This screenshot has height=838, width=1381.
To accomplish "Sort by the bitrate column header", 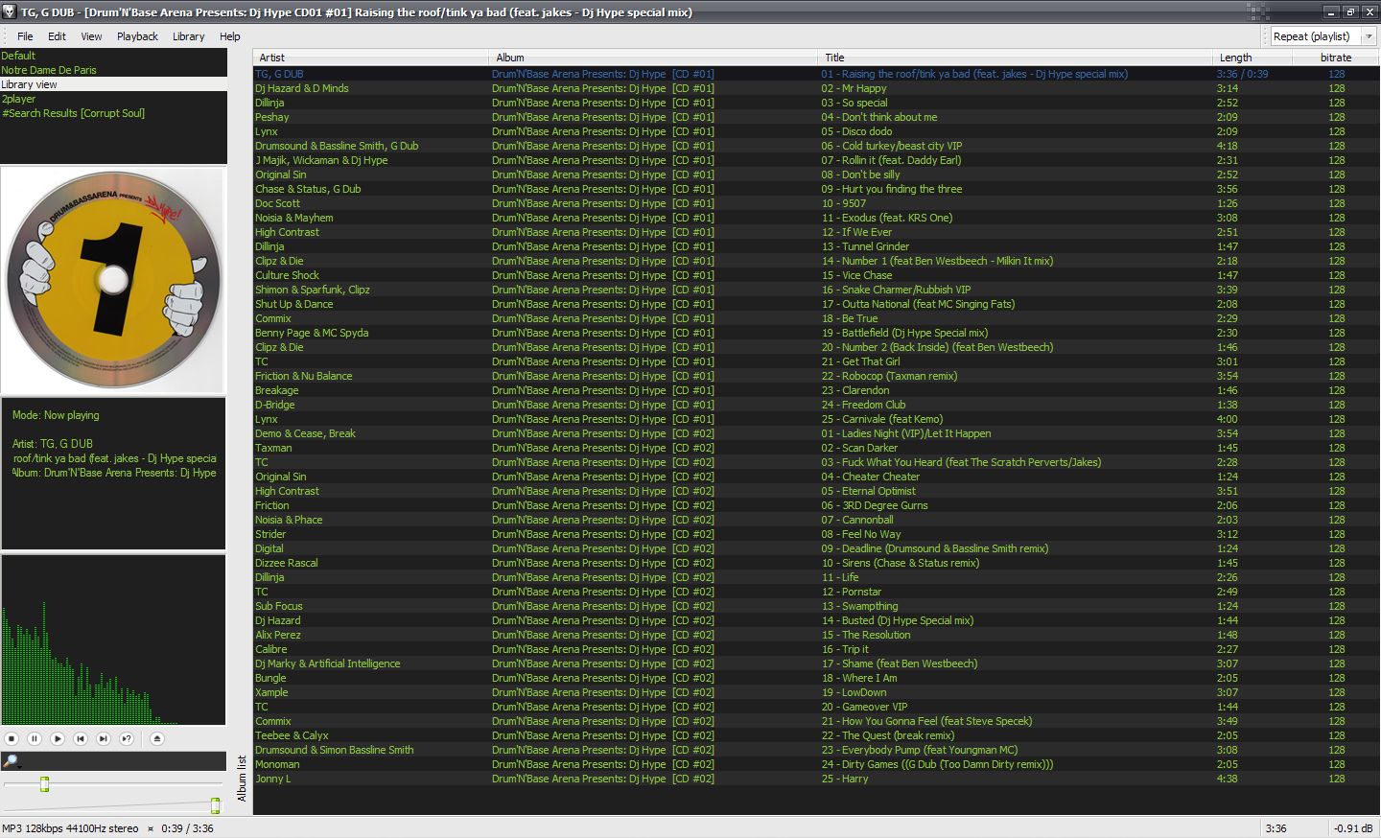I will [1336, 58].
